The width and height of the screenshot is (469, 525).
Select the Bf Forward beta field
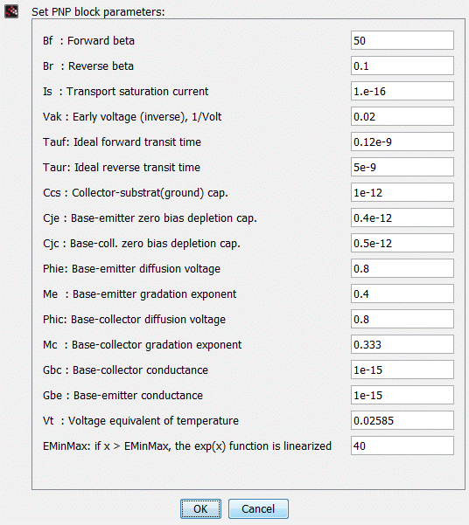402,40
